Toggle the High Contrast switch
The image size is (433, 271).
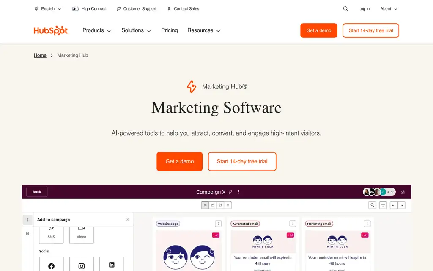coord(75,9)
